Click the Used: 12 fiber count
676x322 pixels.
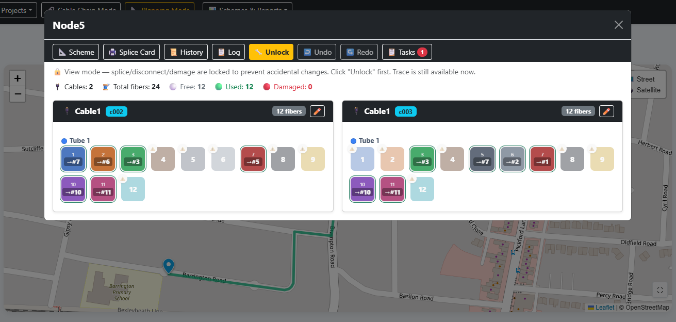click(x=234, y=87)
